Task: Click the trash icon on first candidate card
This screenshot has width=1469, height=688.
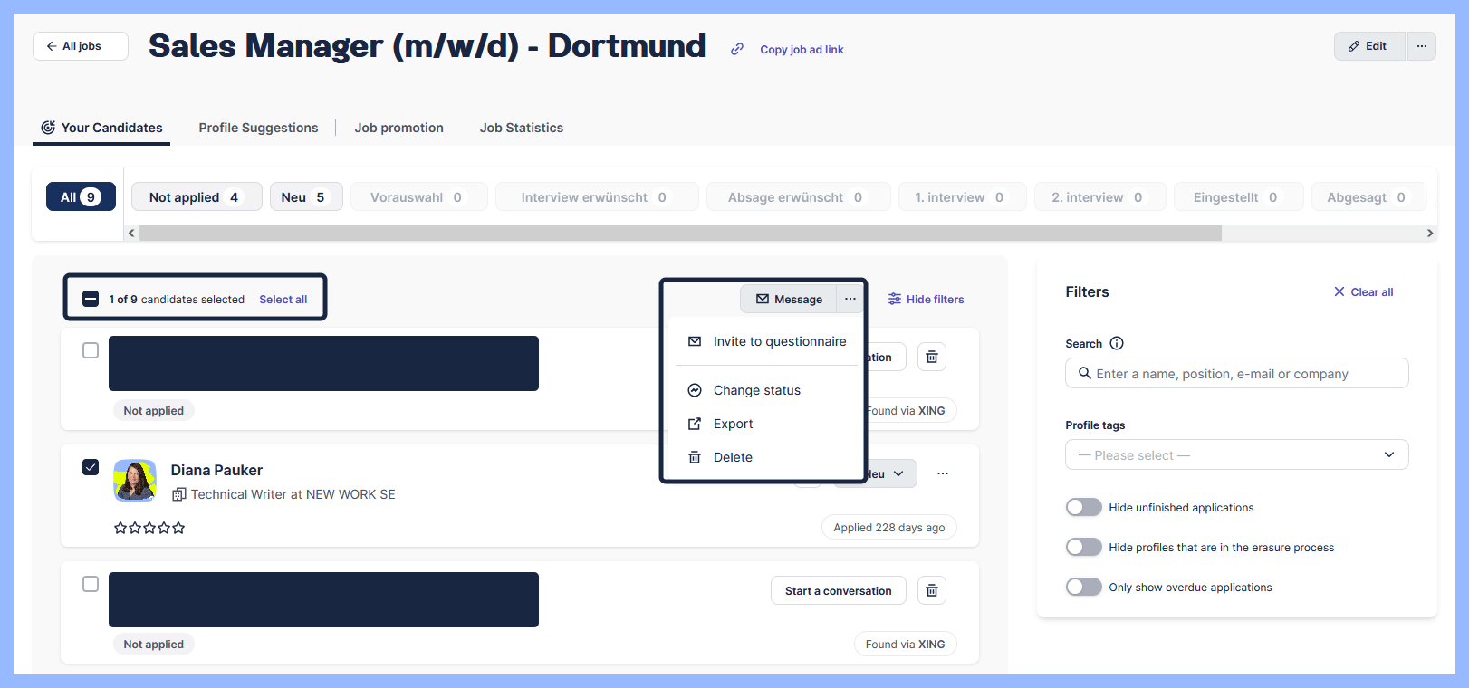Action: coord(931,357)
